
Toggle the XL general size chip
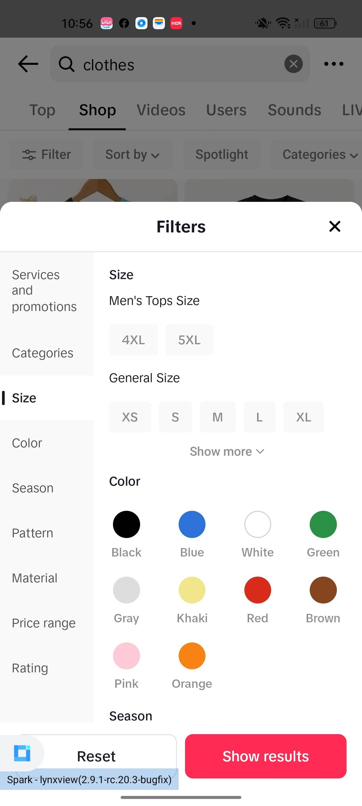(303, 417)
